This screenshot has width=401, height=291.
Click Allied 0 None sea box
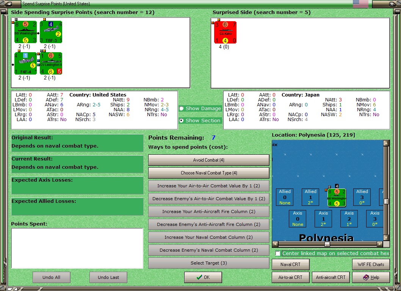[x=285, y=197]
